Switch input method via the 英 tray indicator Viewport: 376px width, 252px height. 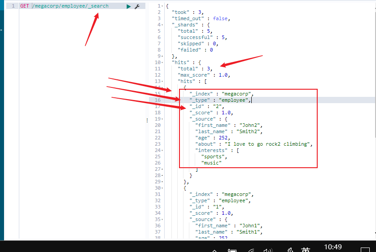point(306,250)
